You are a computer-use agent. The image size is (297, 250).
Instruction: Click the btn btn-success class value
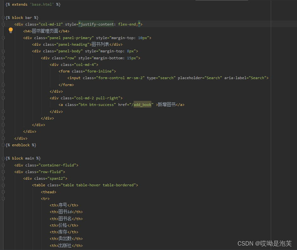[x=97, y=105]
